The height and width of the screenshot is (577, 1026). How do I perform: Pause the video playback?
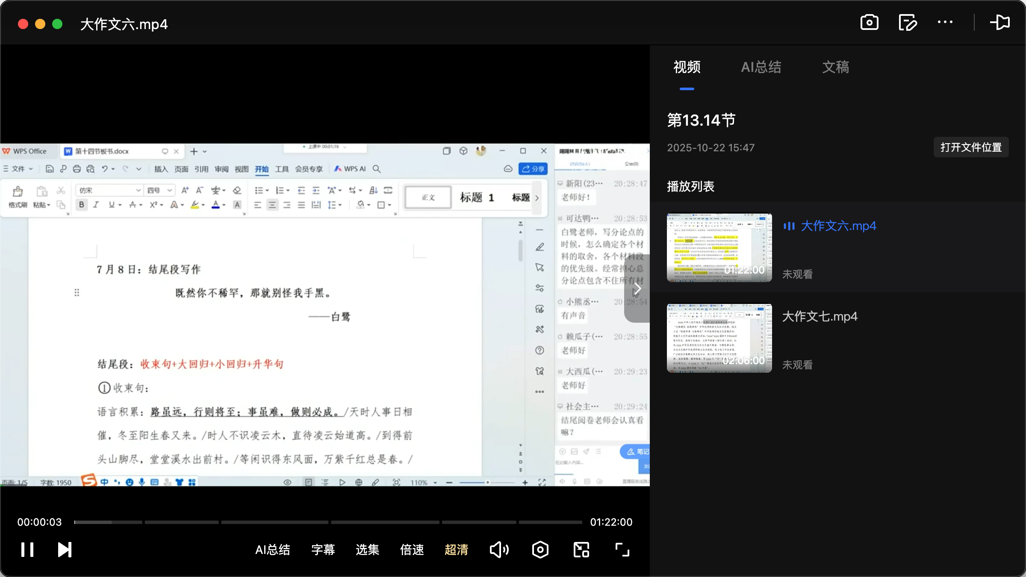tap(27, 550)
